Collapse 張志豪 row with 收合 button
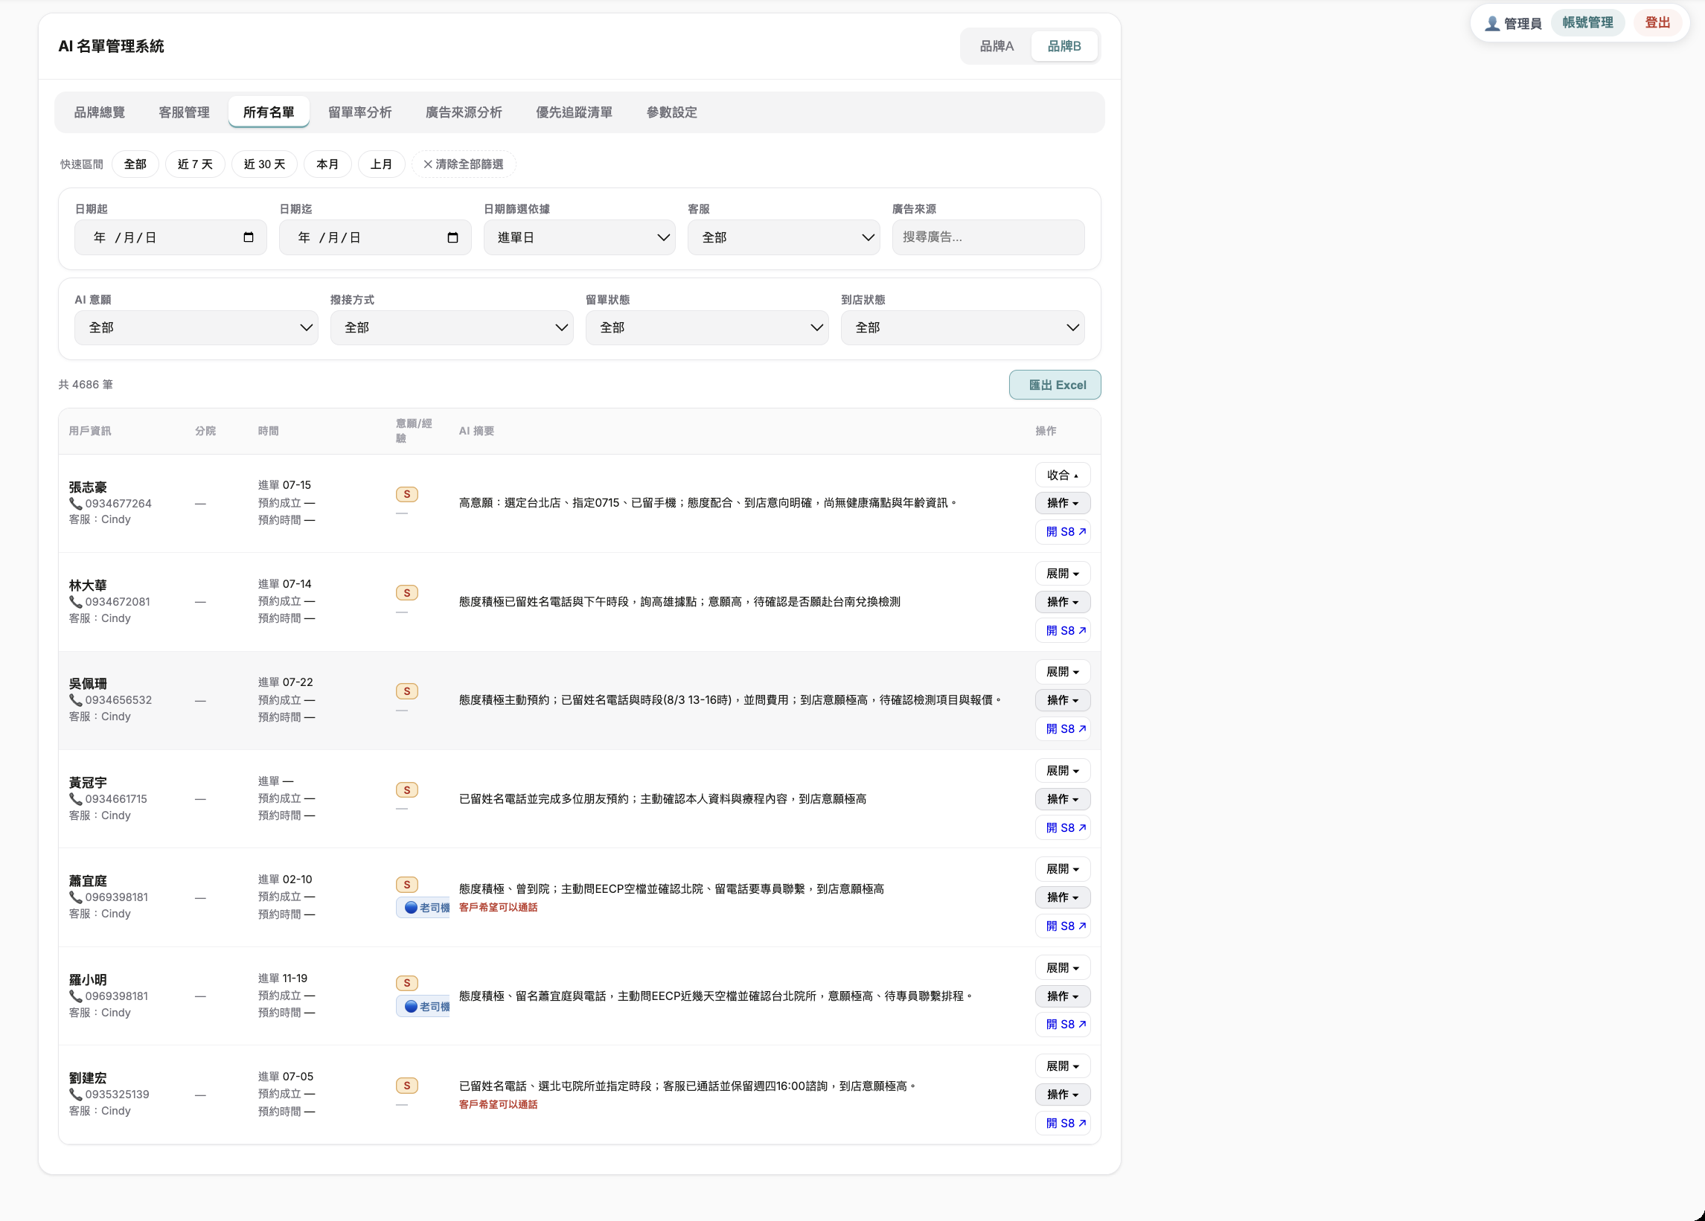The width and height of the screenshot is (1705, 1221). point(1062,475)
